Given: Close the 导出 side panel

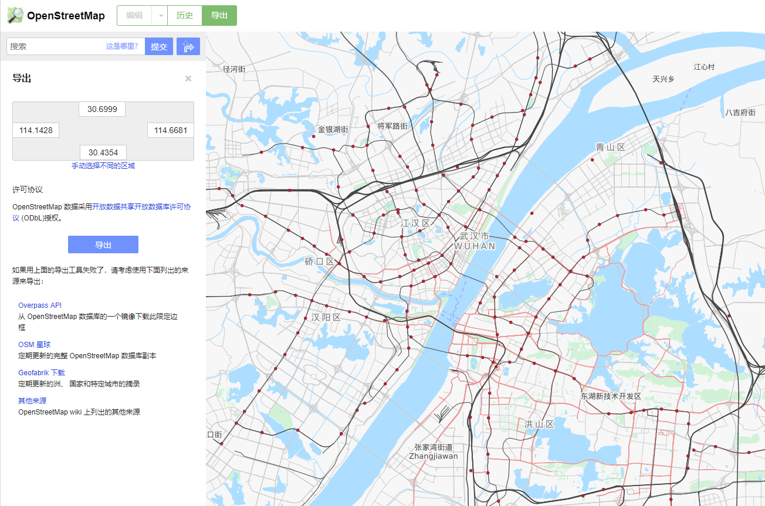Looking at the screenshot, I should point(188,79).
